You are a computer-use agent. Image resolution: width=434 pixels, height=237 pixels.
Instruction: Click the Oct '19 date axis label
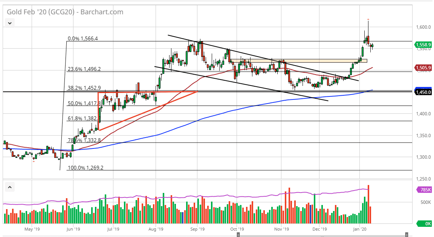(x=237, y=229)
